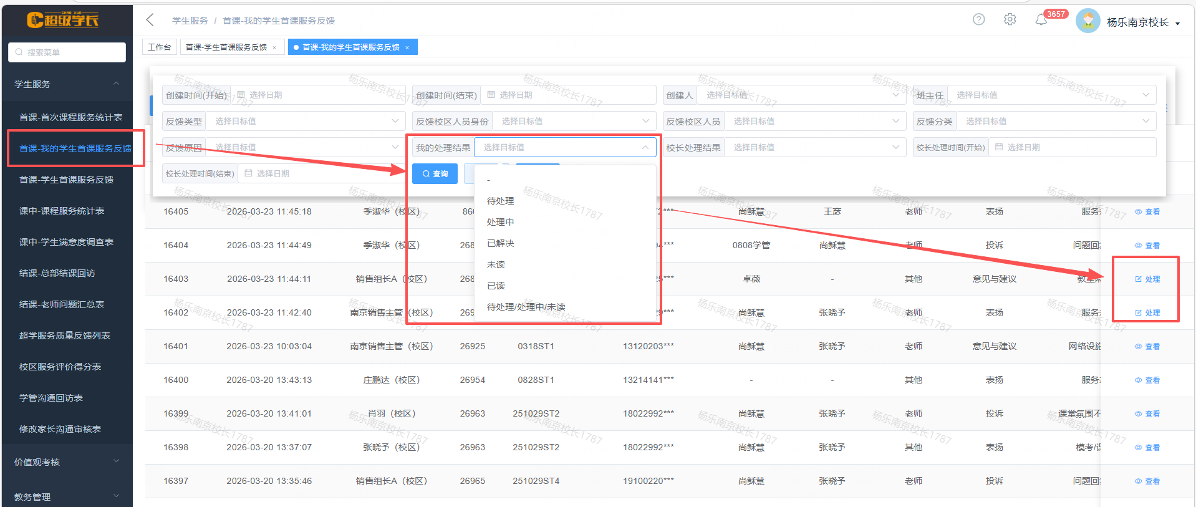The image size is (1196, 507).
Task: Open the notifications bell icon
Action: [x=1041, y=21]
